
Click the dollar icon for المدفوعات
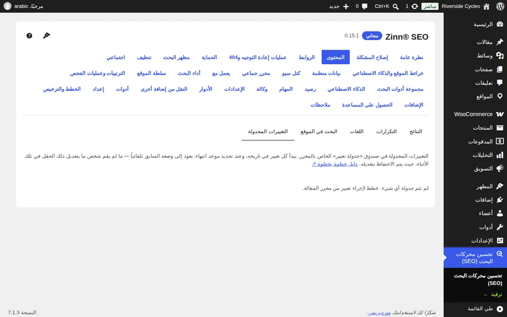click(500, 142)
